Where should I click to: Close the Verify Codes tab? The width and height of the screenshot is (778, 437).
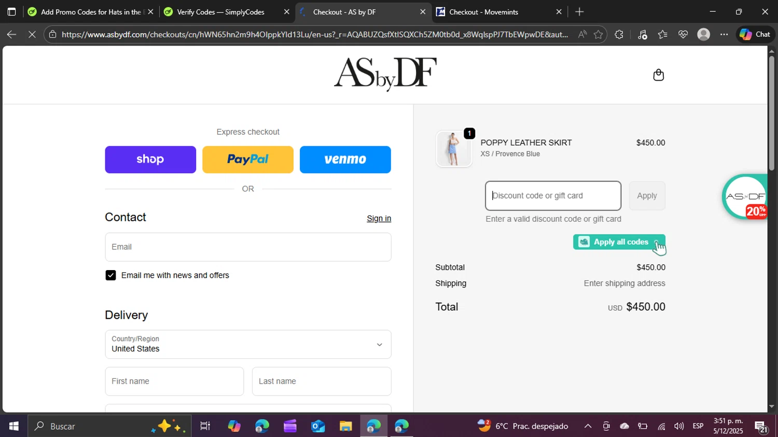[286, 11]
